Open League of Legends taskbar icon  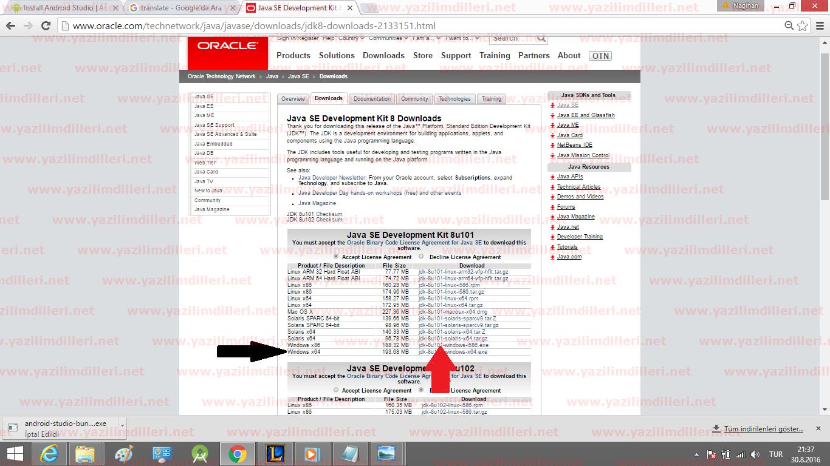(275, 454)
